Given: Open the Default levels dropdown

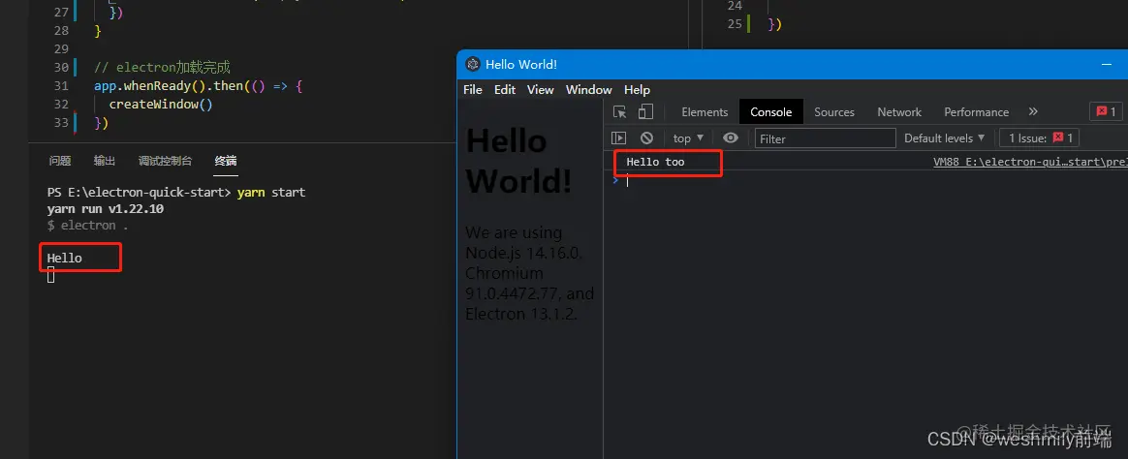Looking at the screenshot, I should tap(944, 138).
